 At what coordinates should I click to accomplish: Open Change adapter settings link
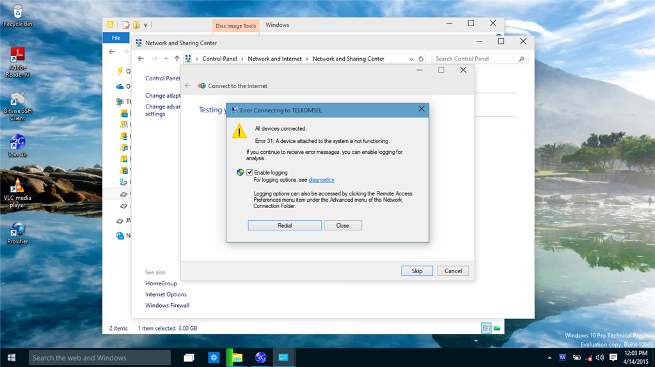[x=162, y=96]
